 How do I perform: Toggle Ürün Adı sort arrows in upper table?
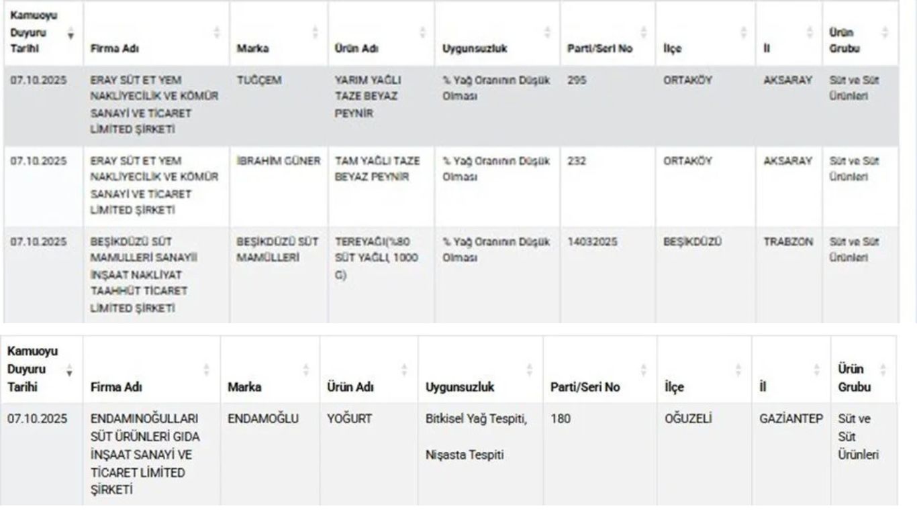(423, 31)
